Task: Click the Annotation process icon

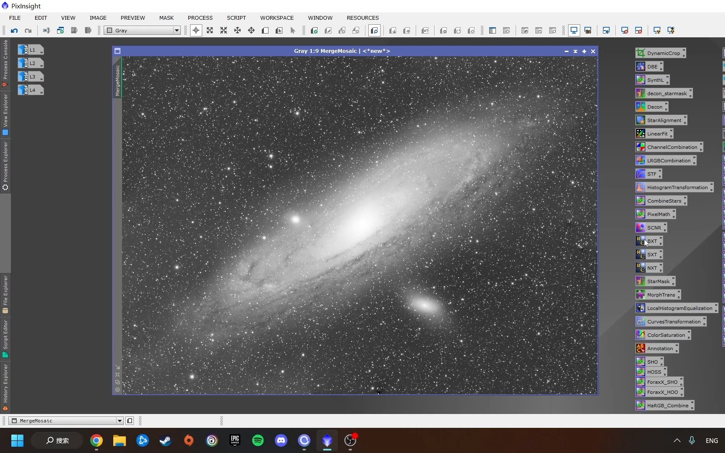Action: 657,349
